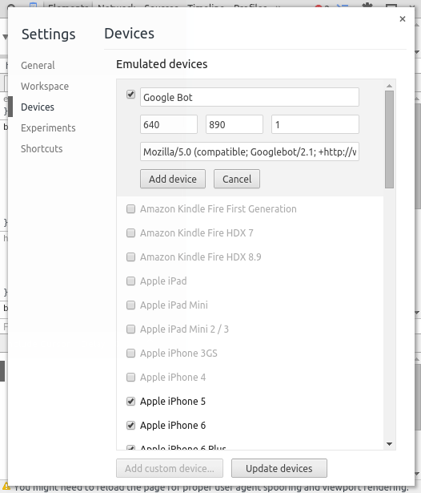The width and height of the screenshot is (421, 493).
Task: Go to the Shortcuts settings tab
Action: 42,149
